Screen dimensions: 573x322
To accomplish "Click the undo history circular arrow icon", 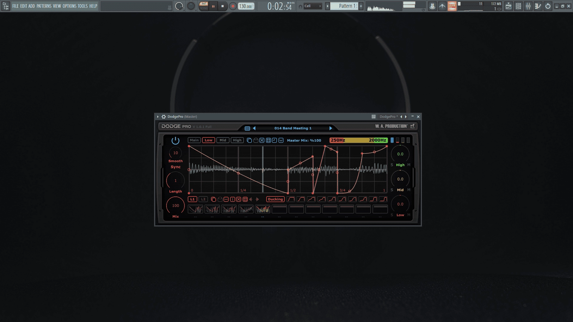I will point(548,6).
